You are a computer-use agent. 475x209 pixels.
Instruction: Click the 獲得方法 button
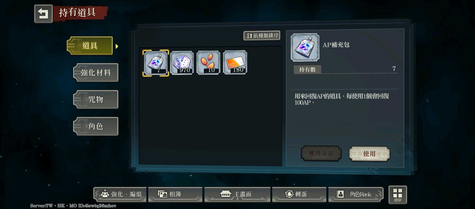[321, 153]
